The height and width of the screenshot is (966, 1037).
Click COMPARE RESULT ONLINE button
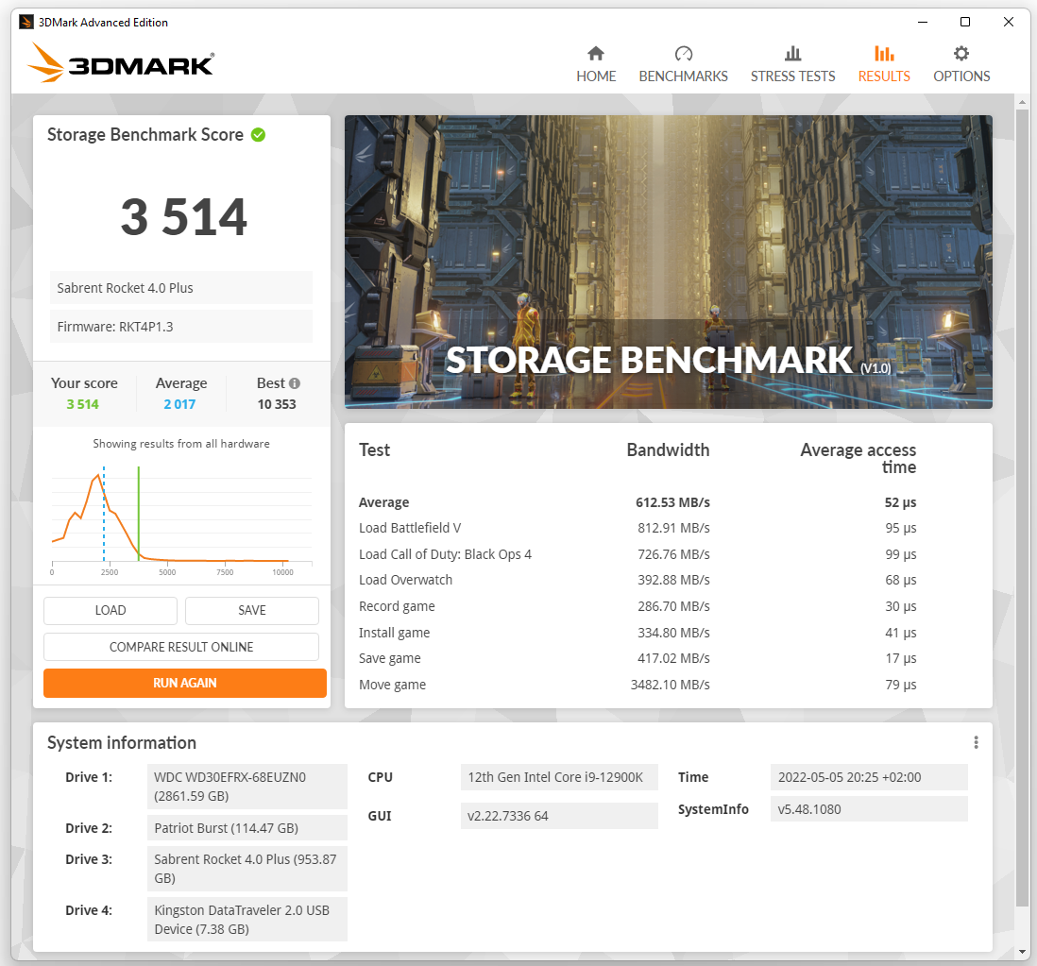(181, 647)
